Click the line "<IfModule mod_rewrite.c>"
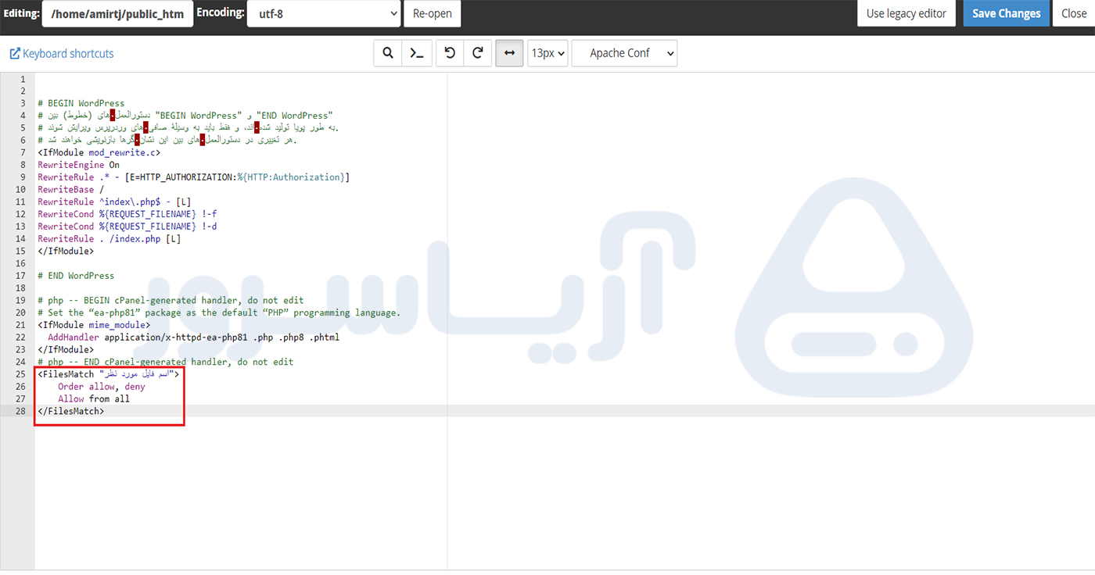 click(99, 152)
